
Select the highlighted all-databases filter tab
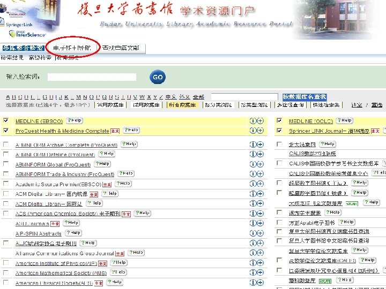(x=182, y=105)
